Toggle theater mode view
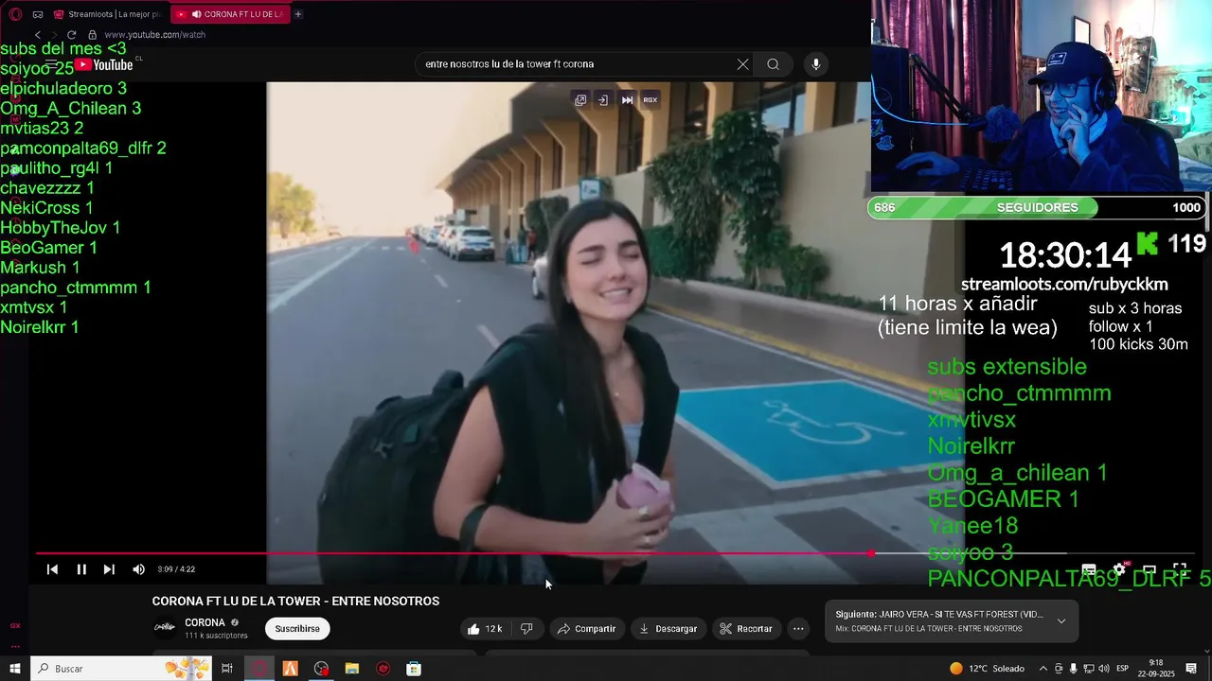 point(1150,569)
